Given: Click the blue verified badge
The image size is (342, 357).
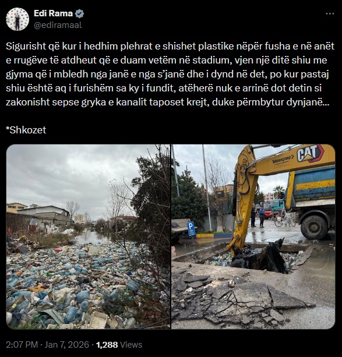Looking at the screenshot, I should coord(79,13).
